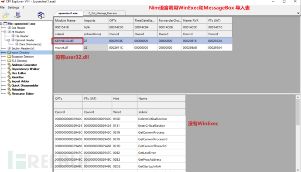
Task: Click the Hex Editor tool icon
Action: click(9, 73)
